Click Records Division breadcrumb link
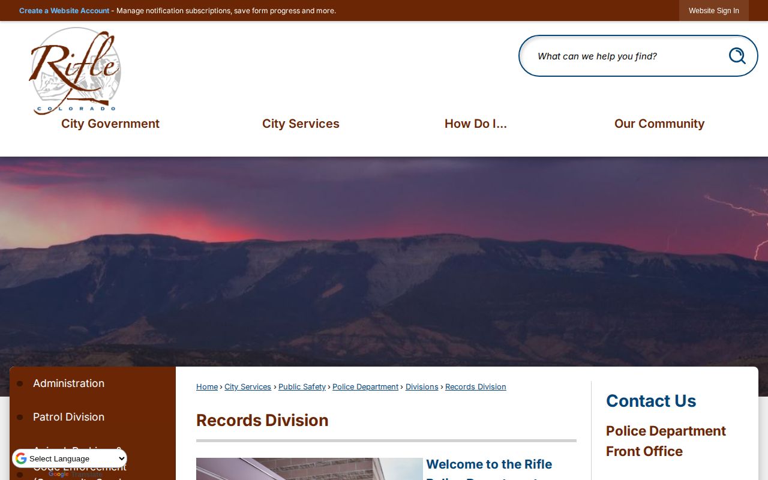This screenshot has height=480, width=768. [x=476, y=387]
